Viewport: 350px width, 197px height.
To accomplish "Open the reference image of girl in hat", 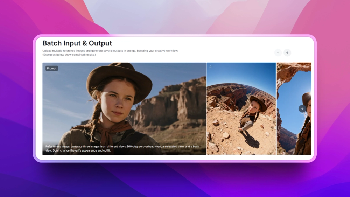I will pyautogui.click(x=124, y=108).
